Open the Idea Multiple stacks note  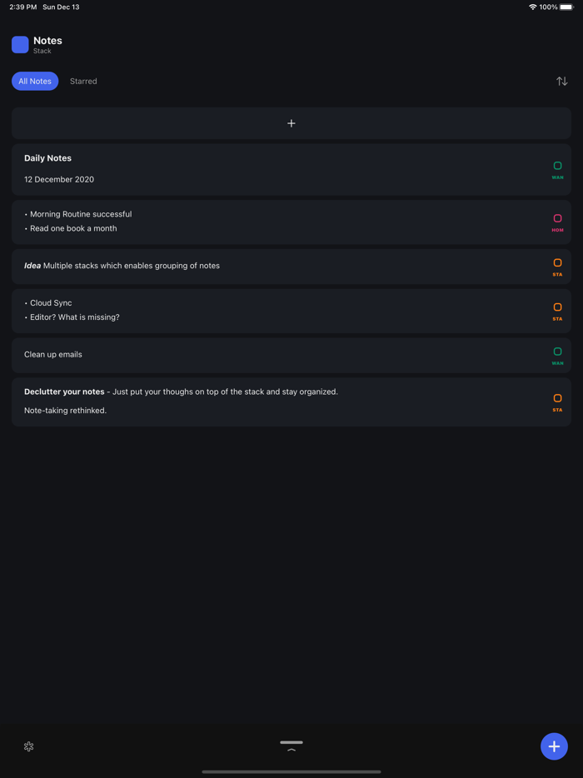[250, 266]
